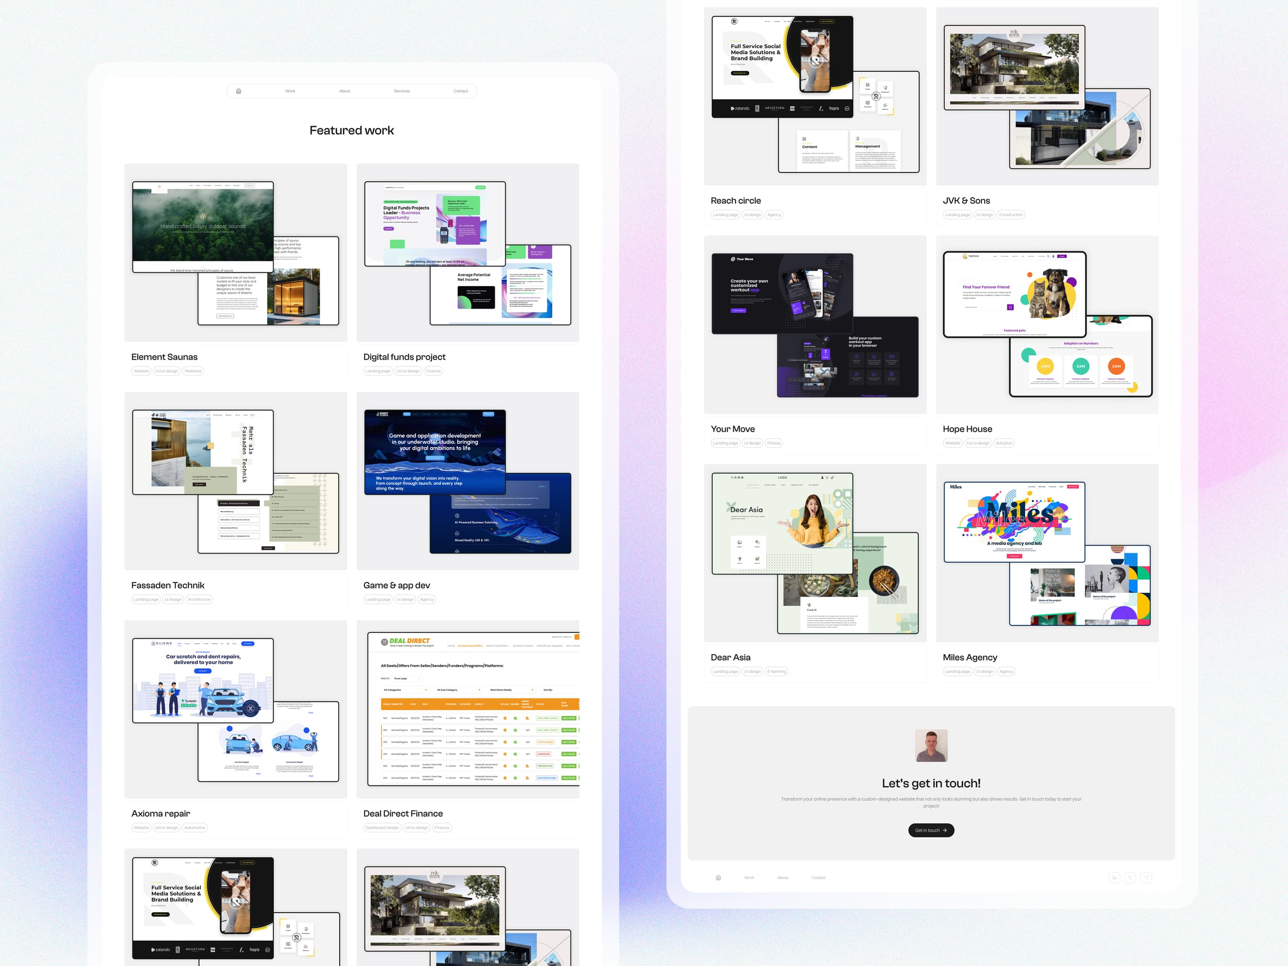
Task: Click the Digital funds project title
Action: [x=404, y=357]
